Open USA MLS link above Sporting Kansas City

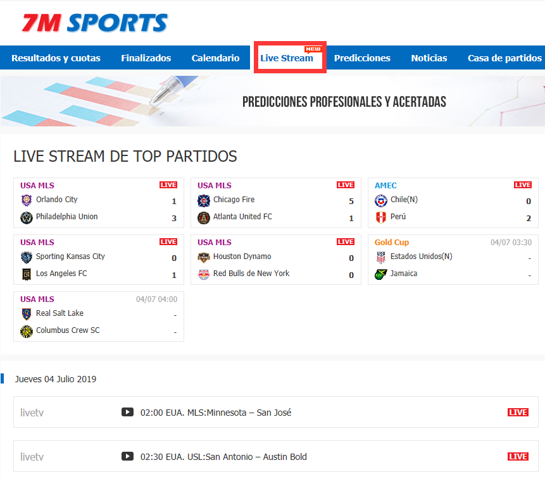click(x=37, y=243)
